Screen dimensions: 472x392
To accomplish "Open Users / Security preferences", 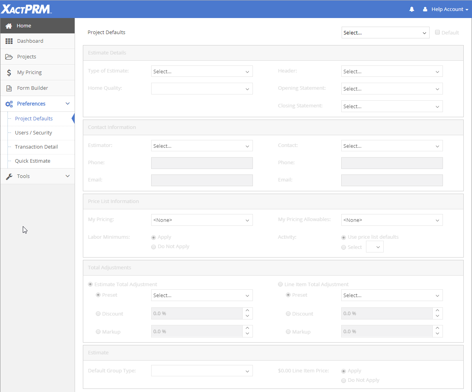I will [33, 133].
